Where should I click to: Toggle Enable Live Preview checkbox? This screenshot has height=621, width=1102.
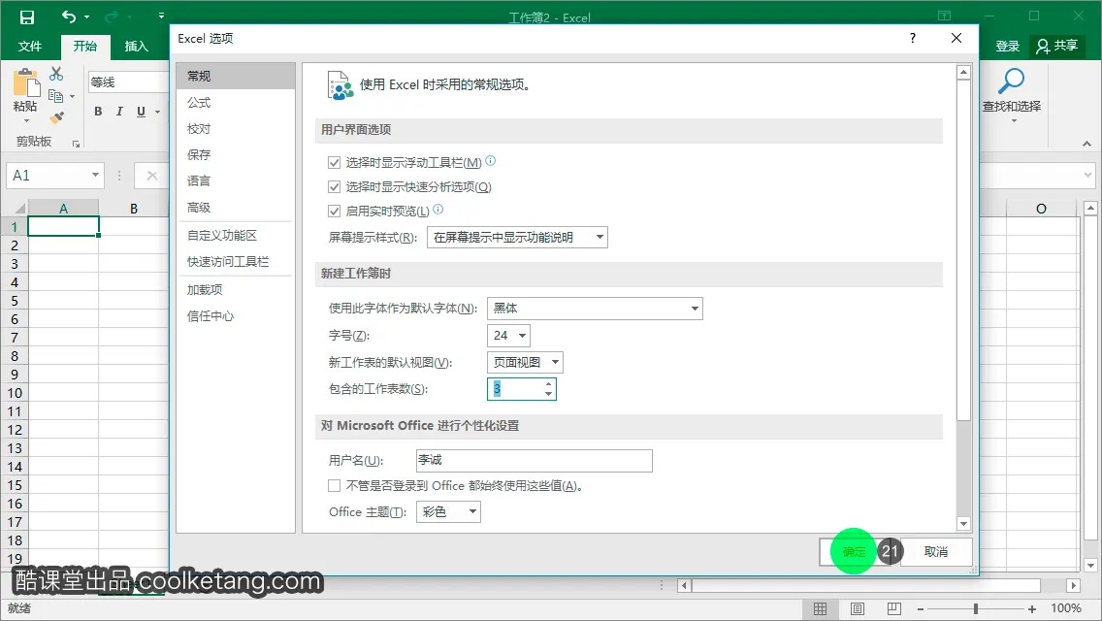click(x=335, y=211)
